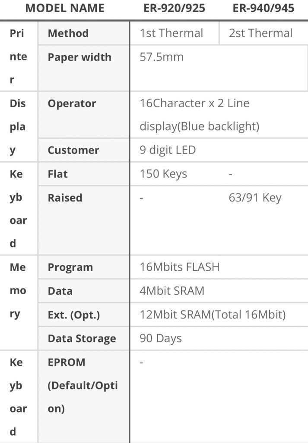Select the ER-940/945 column header
Image resolution: width=308 pixels, height=443 pixels.
(263, 8)
